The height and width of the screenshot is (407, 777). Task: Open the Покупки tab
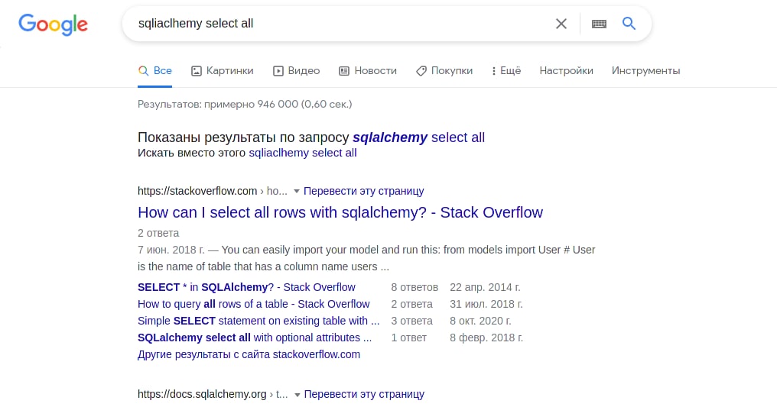[444, 71]
